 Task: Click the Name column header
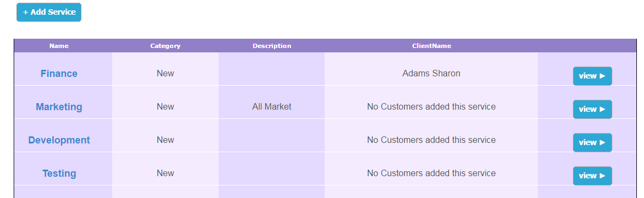pos(59,46)
